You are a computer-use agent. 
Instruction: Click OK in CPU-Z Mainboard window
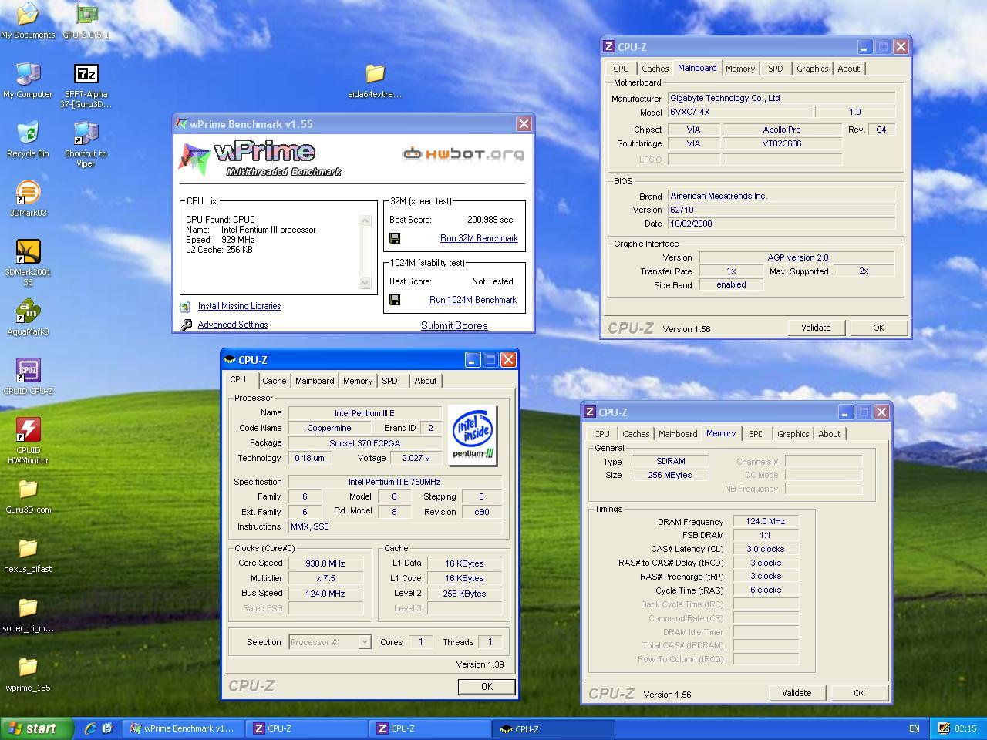pyautogui.click(x=878, y=328)
